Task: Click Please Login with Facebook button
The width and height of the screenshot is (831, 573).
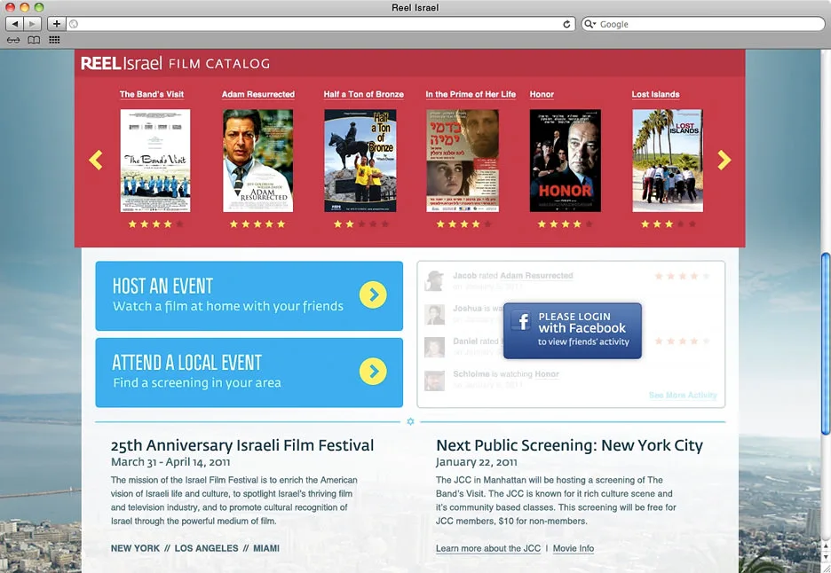Action: (573, 331)
